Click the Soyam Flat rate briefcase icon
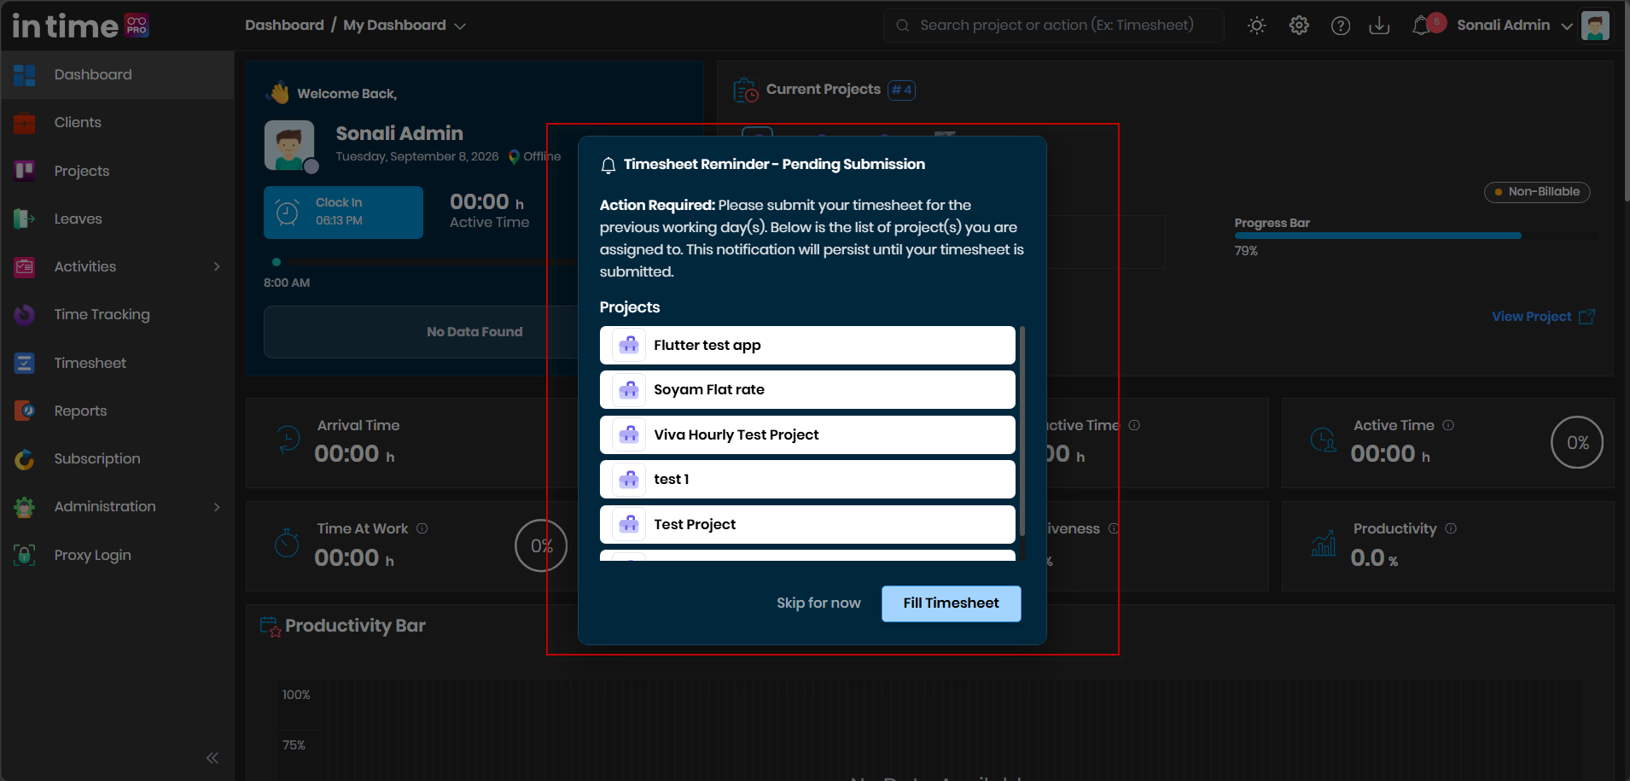 [629, 390]
